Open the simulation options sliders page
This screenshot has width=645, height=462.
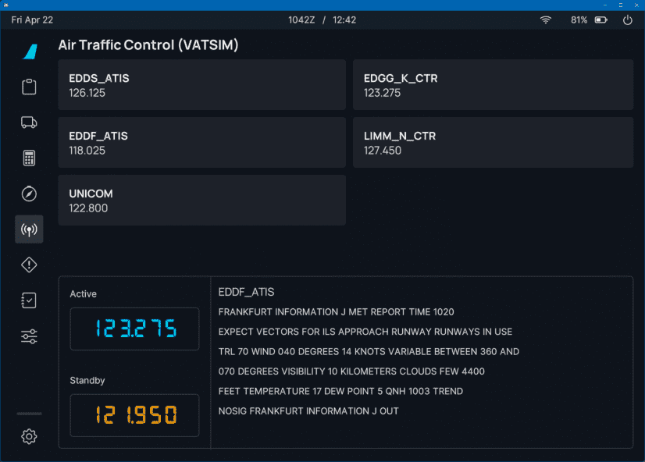pos(29,336)
